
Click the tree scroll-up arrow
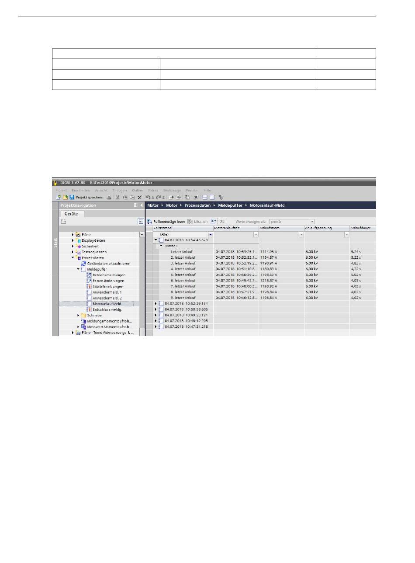tap(142, 235)
